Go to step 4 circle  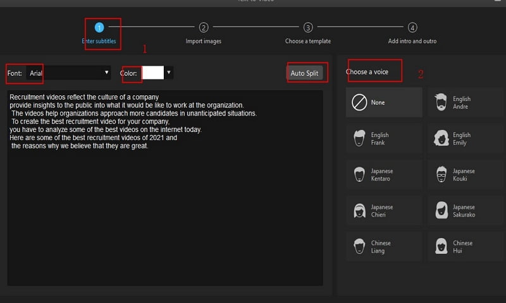coord(412,28)
